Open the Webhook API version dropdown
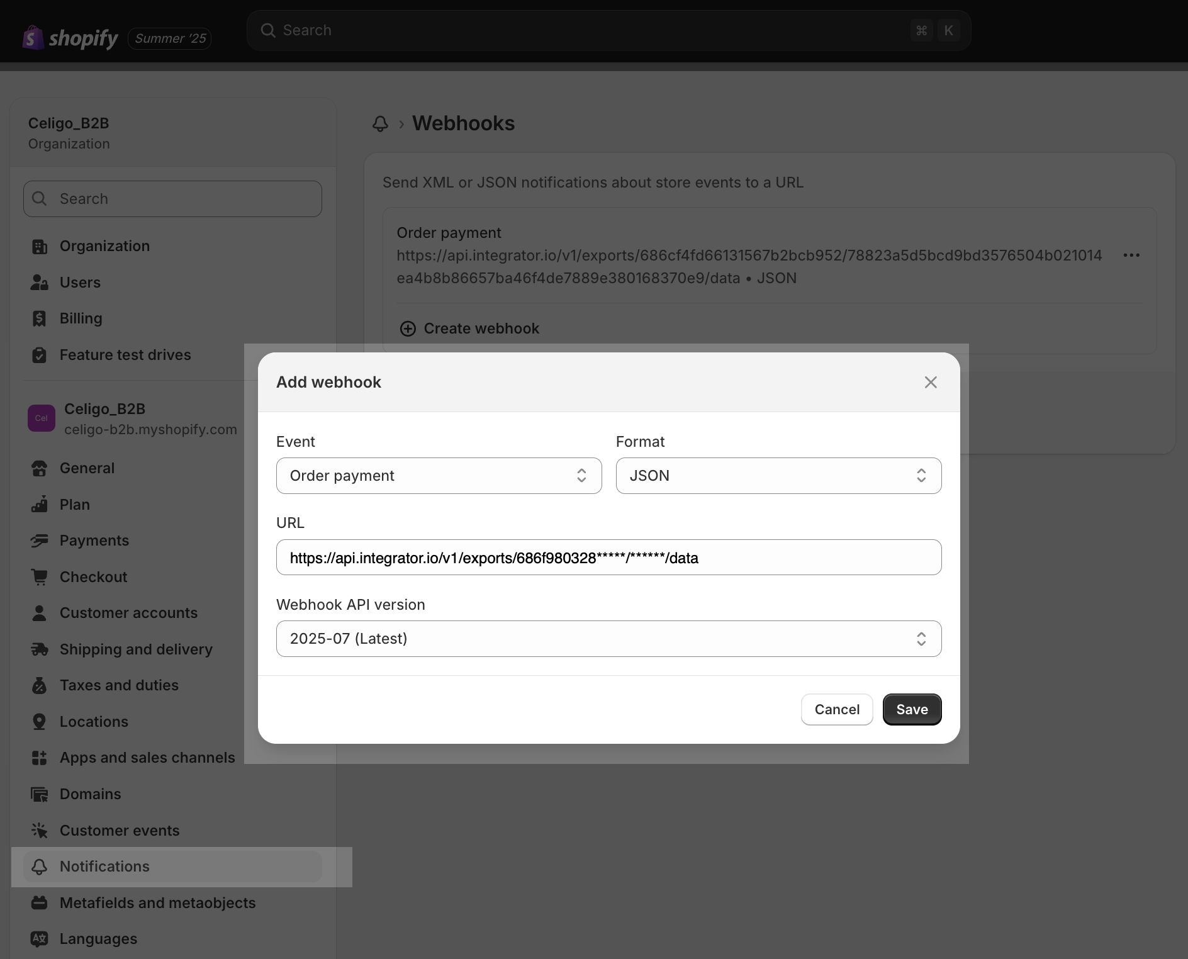The image size is (1188, 959). 608,639
